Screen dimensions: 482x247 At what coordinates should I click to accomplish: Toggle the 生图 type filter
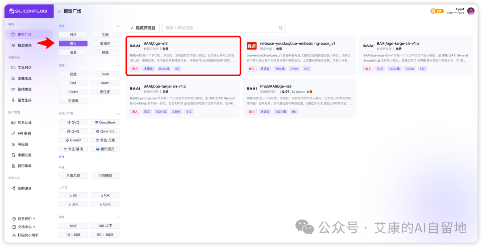click(x=105, y=35)
